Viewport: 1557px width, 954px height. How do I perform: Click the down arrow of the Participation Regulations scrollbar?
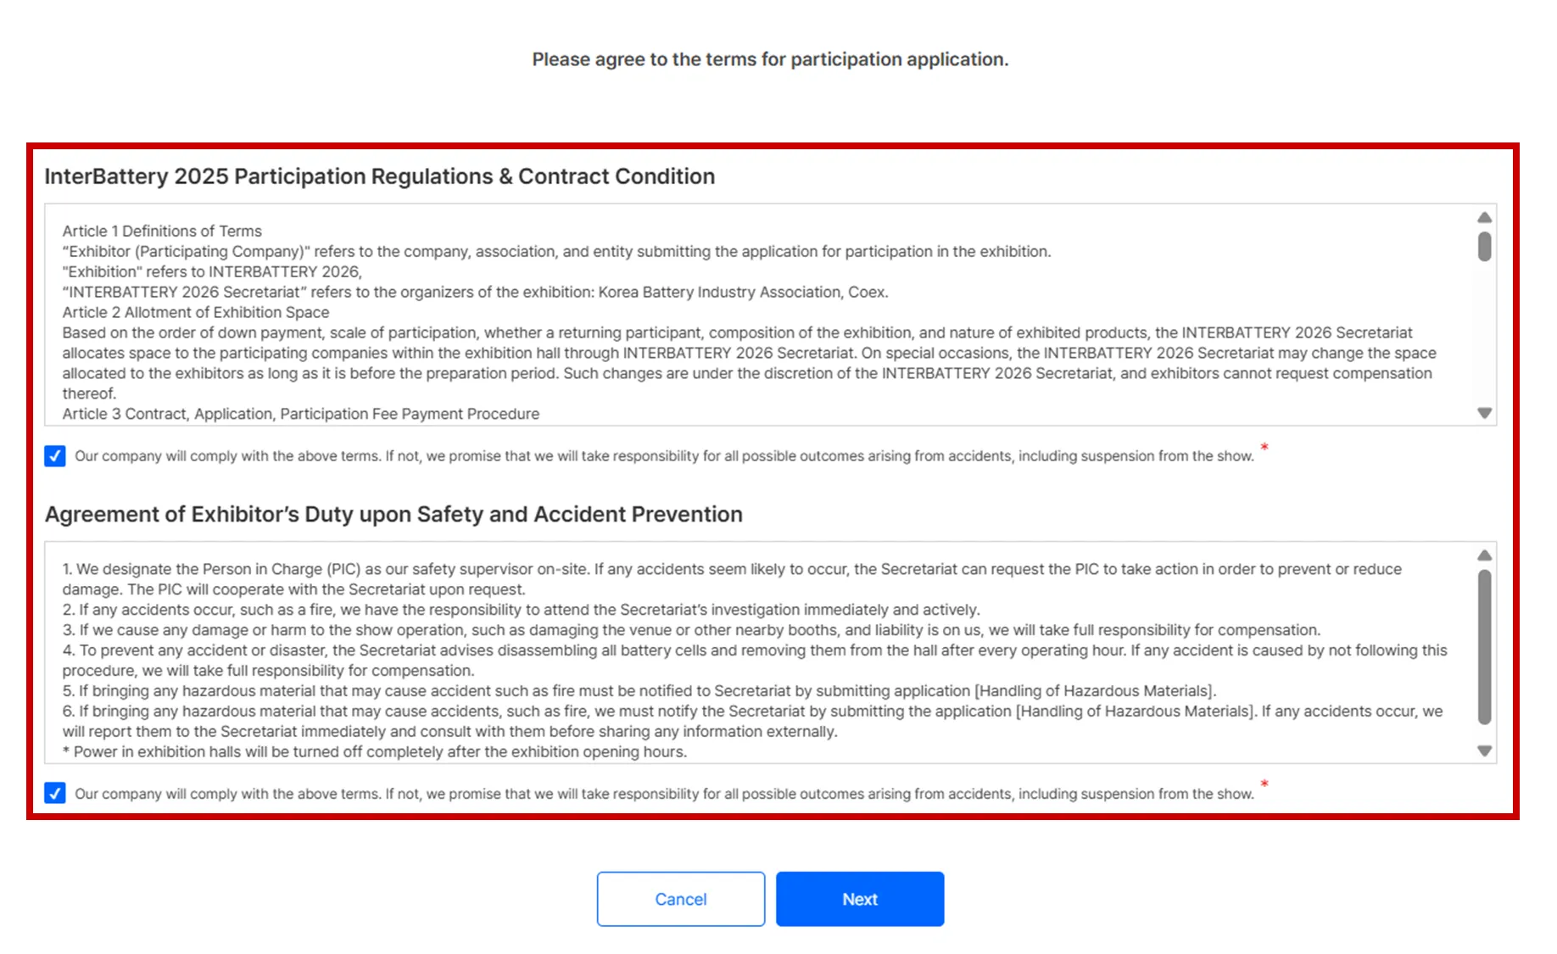[1484, 413]
